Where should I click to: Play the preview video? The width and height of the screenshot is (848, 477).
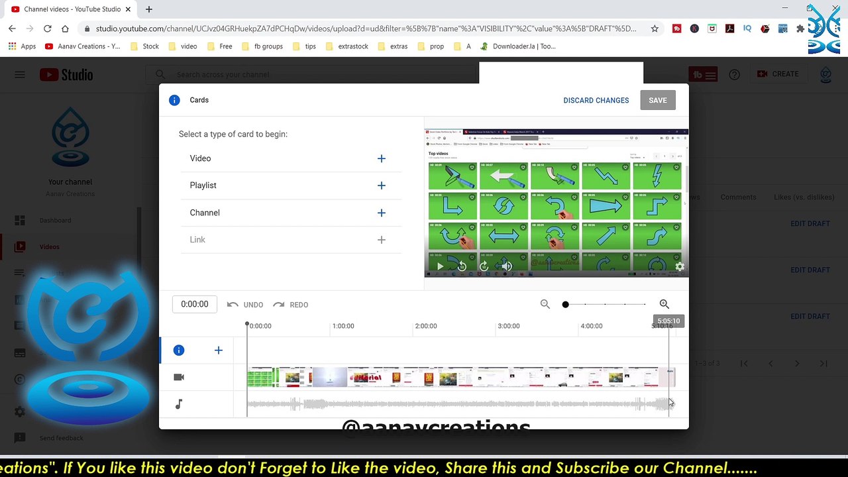tap(439, 266)
